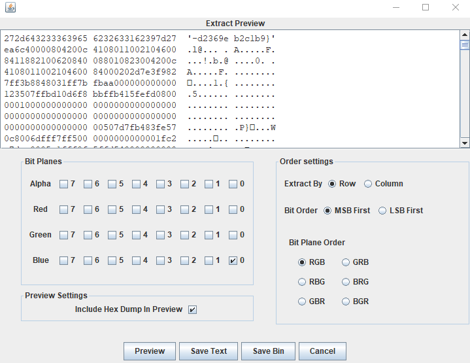Click the Save Bin button

click(x=268, y=351)
